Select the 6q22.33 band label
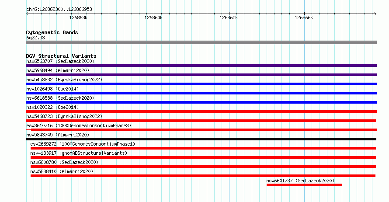The width and height of the screenshot is (389, 202). 35,38
